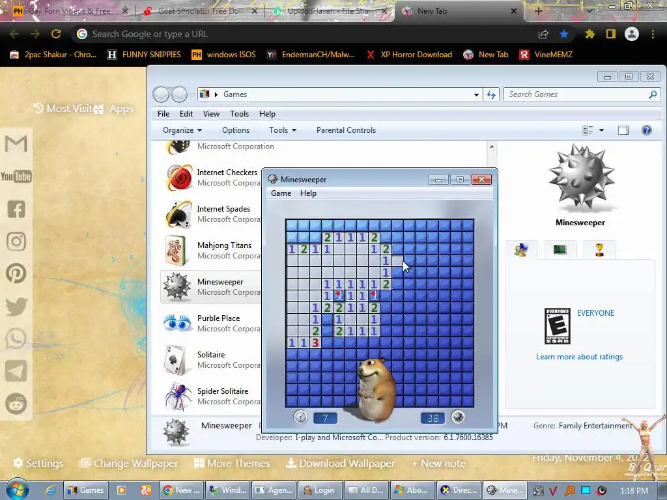Click the Options toolbar button
This screenshot has height=500, width=667.
(236, 130)
